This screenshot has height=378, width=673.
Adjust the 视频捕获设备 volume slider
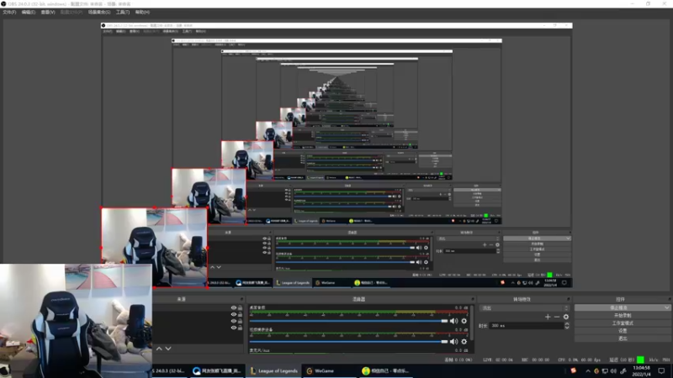coord(348,341)
